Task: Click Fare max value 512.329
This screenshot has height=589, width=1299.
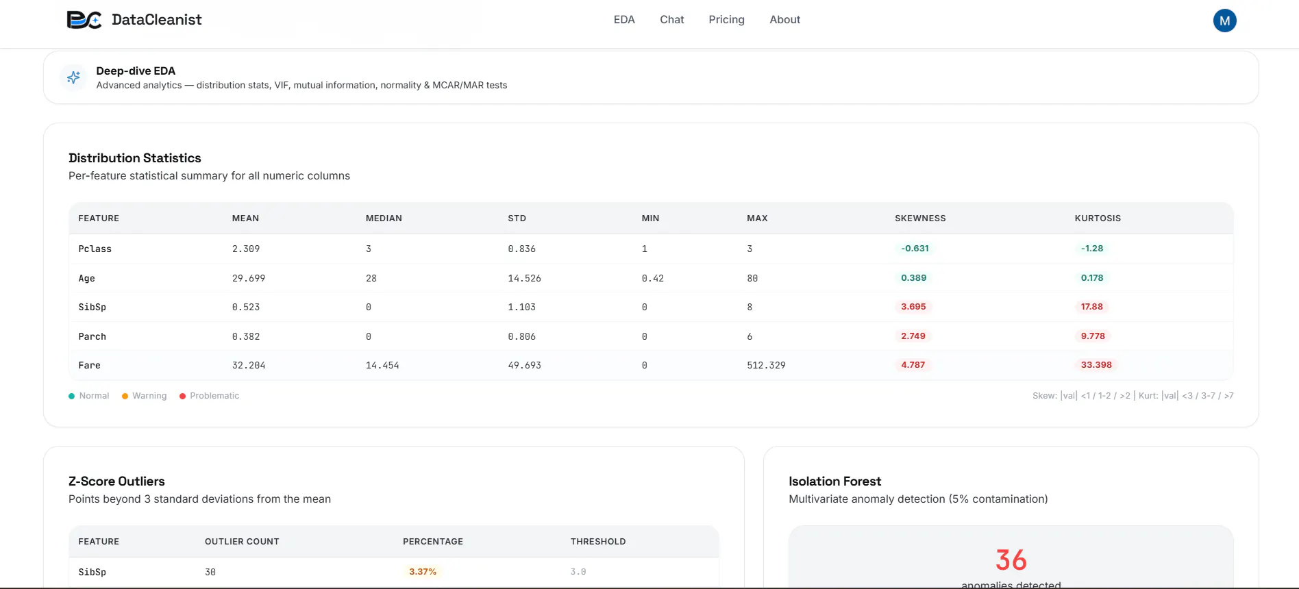Action: tap(766, 366)
